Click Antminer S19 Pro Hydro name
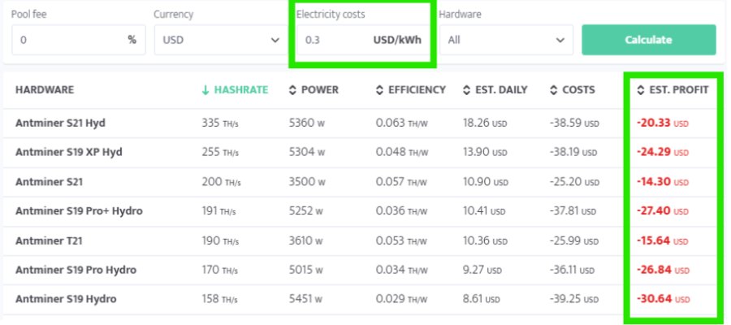The width and height of the screenshot is (731, 325). pyautogui.click(x=76, y=270)
